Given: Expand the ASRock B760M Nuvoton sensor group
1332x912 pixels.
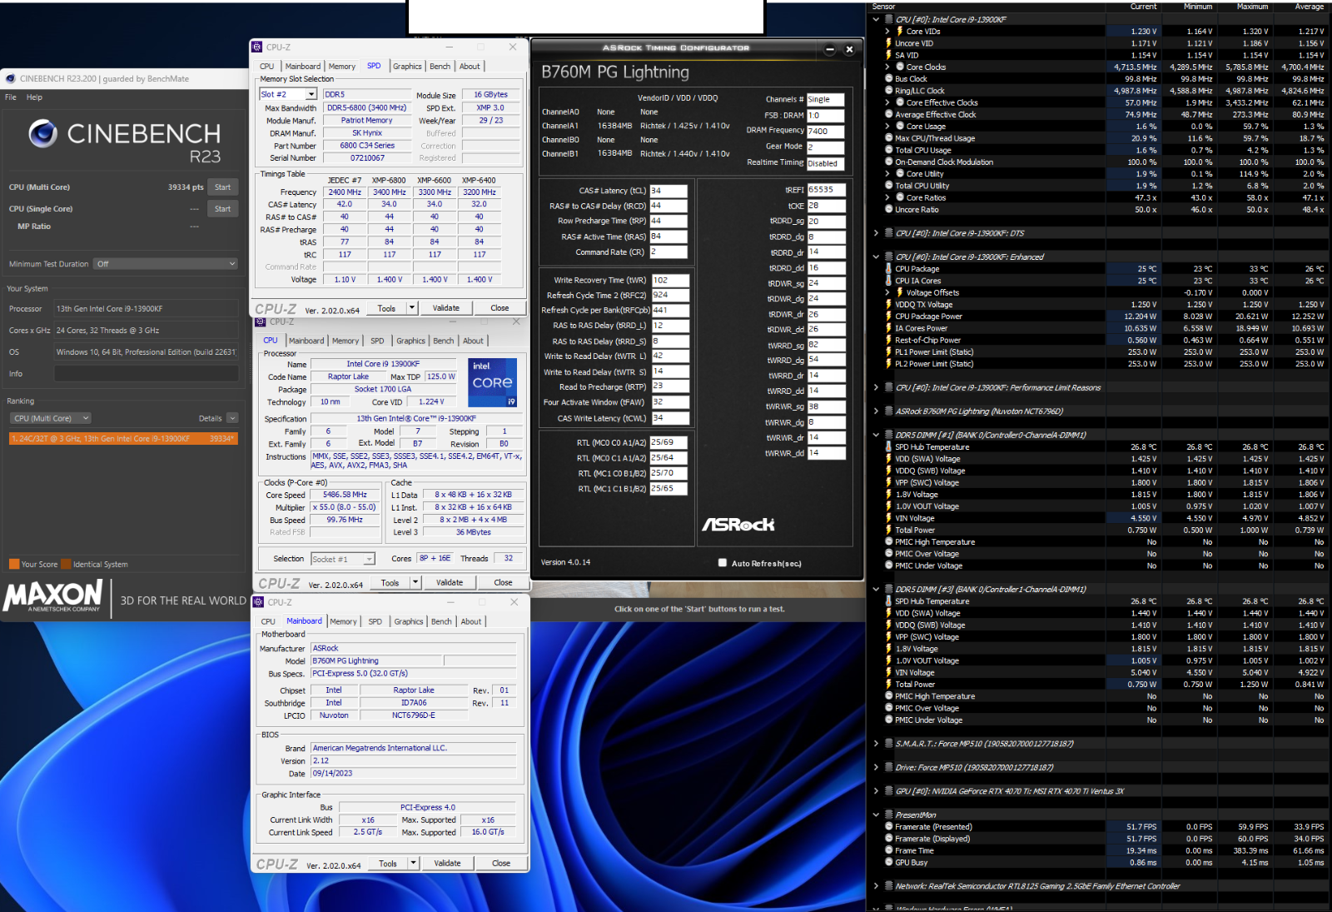Looking at the screenshot, I should click(876, 411).
